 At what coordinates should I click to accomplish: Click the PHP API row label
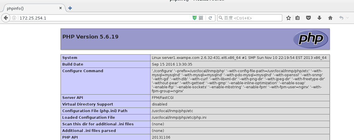pyautogui.click(x=70, y=137)
